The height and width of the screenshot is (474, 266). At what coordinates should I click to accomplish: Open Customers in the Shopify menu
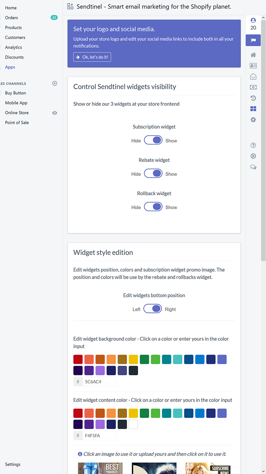click(15, 37)
